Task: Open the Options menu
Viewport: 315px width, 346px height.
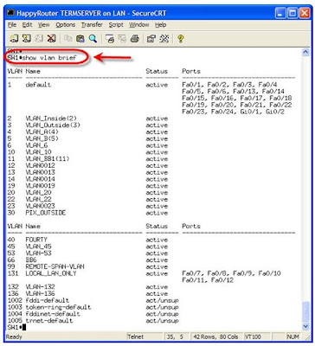Action: pos(66,25)
